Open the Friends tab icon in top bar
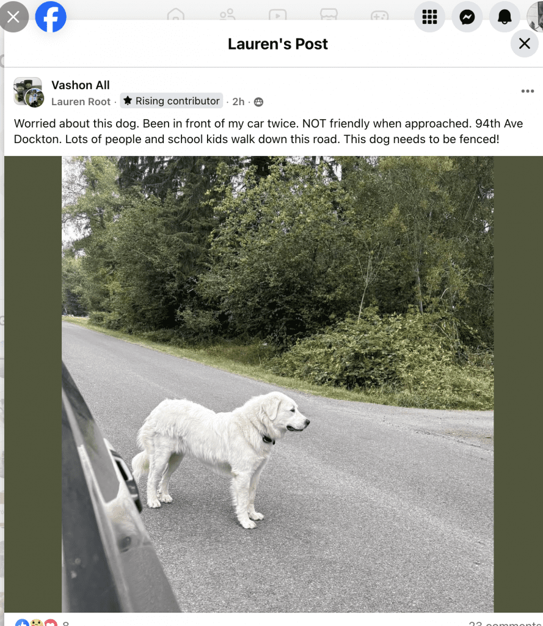Screen dimensions: 543x626 click(x=227, y=15)
